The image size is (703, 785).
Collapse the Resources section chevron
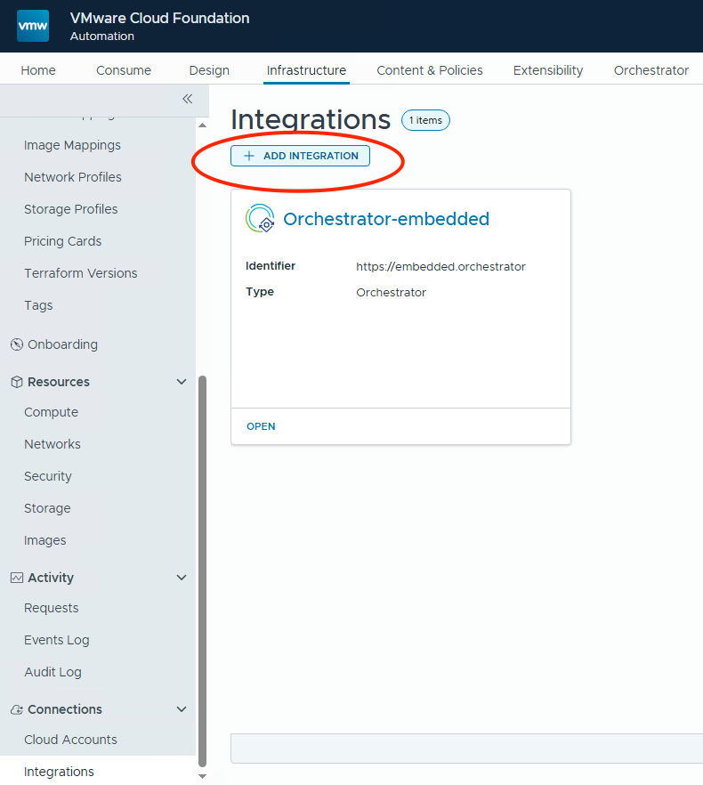[x=182, y=382]
